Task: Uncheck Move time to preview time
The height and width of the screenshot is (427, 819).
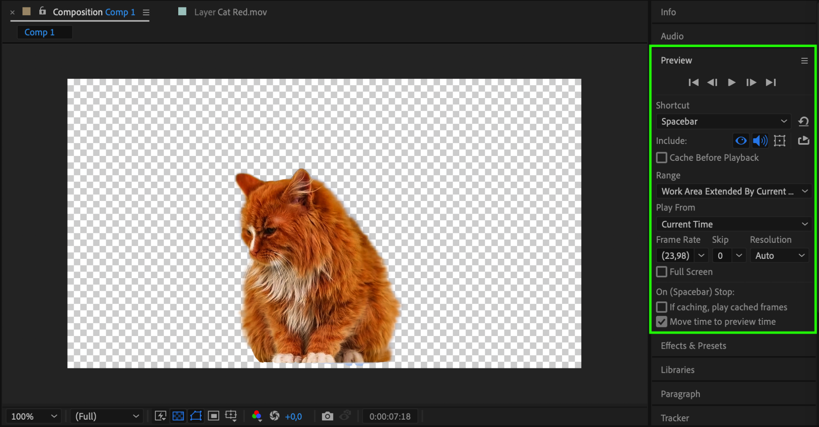Action: (x=662, y=322)
